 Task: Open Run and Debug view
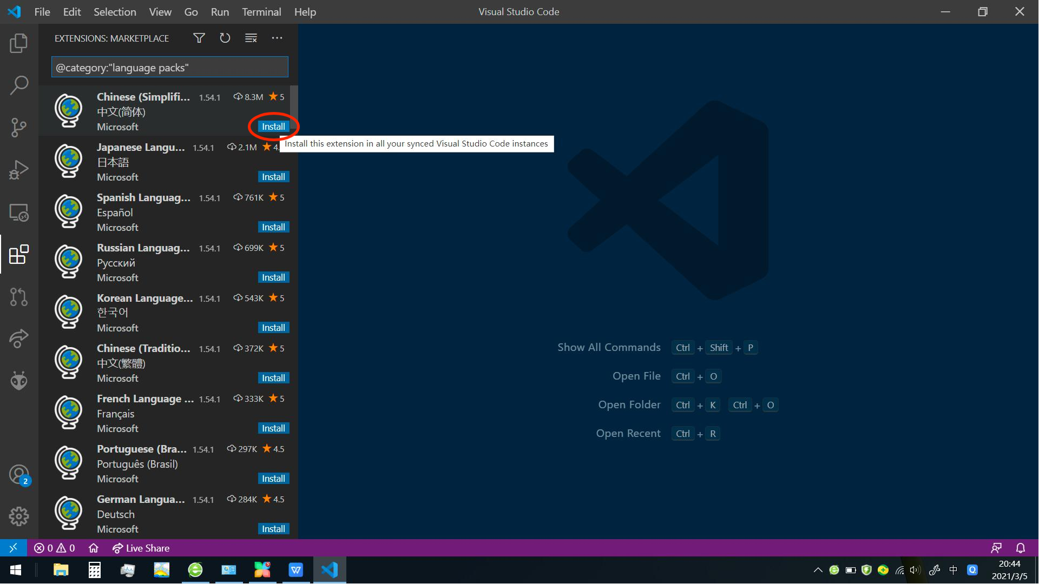(x=19, y=170)
